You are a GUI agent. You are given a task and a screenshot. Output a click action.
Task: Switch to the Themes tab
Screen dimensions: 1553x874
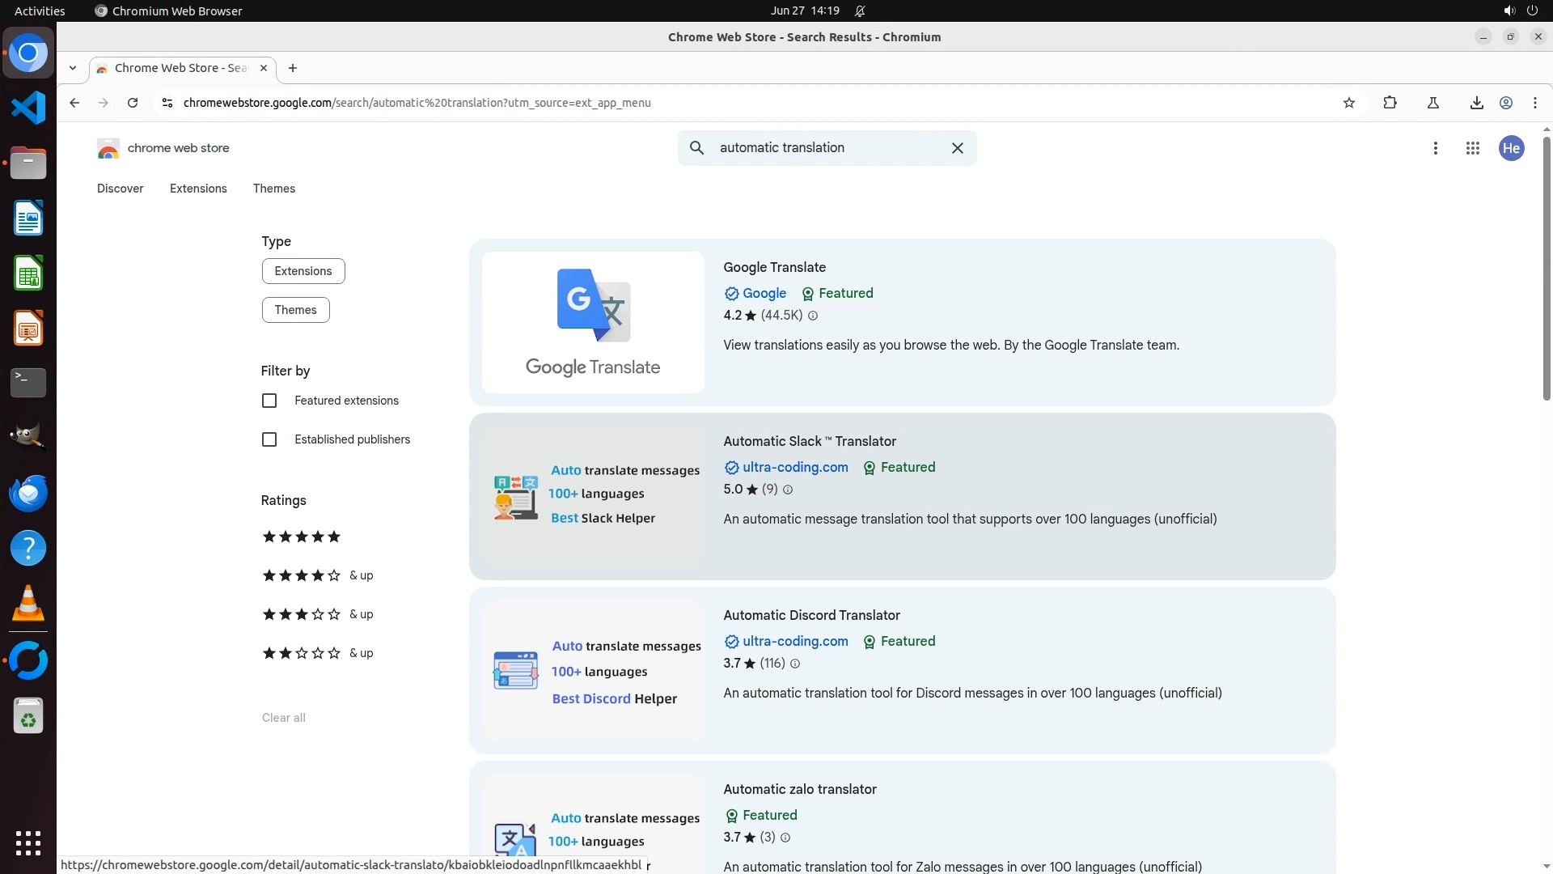coord(273,189)
